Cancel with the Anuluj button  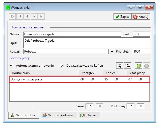[x=141, y=16]
